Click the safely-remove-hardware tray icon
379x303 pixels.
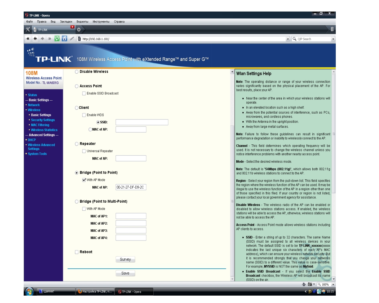coord(323,291)
